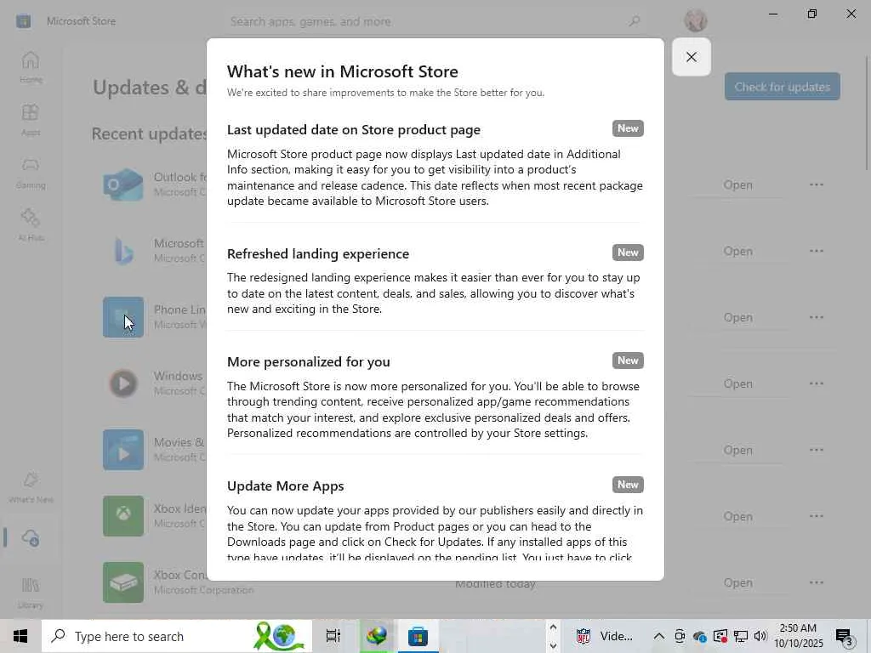Click the Bing app icon thumbnail
The width and height of the screenshot is (871, 653).
123,251
